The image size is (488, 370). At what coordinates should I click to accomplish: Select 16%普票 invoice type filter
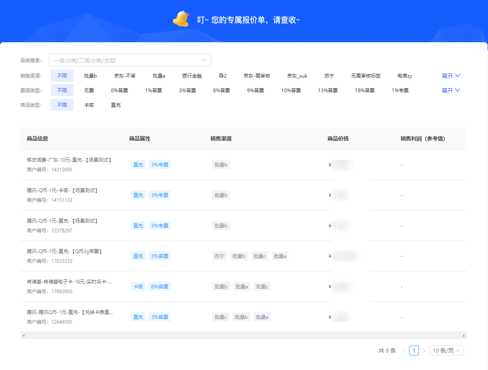tap(364, 91)
